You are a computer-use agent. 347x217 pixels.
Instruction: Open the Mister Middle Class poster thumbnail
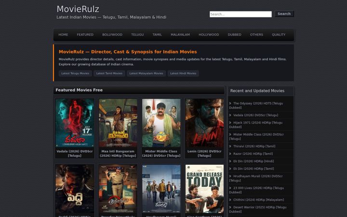pos(161,123)
